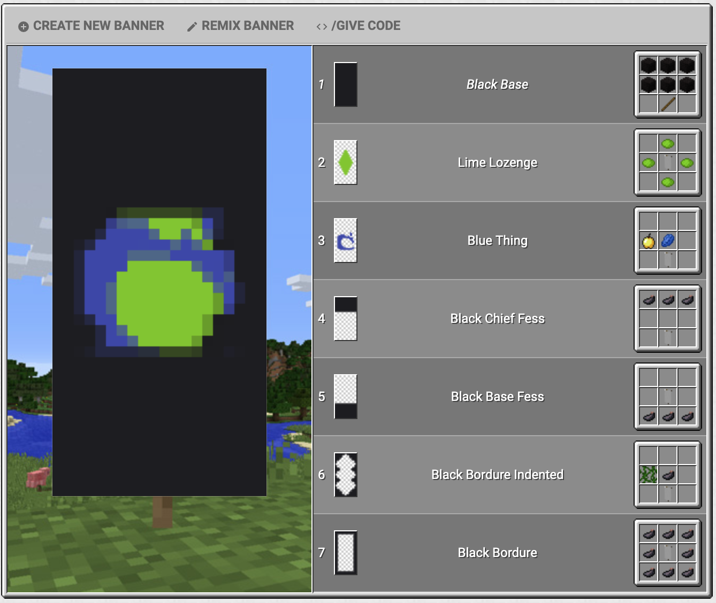Select the Lime Lozenge pattern thumbnail
Viewport: 716px width, 603px height.
point(346,163)
